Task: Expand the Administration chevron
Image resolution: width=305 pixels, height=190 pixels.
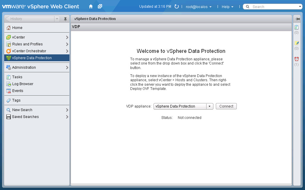Action: pyautogui.click(x=67, y=68)
